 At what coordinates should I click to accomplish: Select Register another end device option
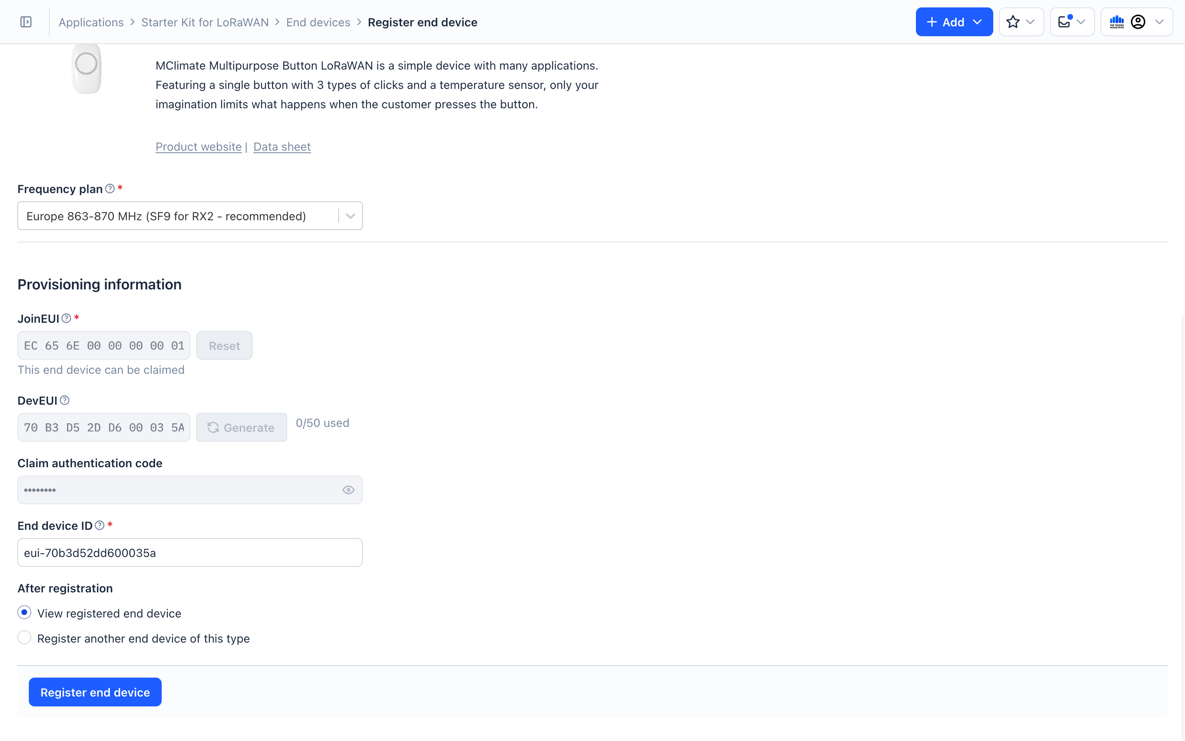[x=24, y=638]
